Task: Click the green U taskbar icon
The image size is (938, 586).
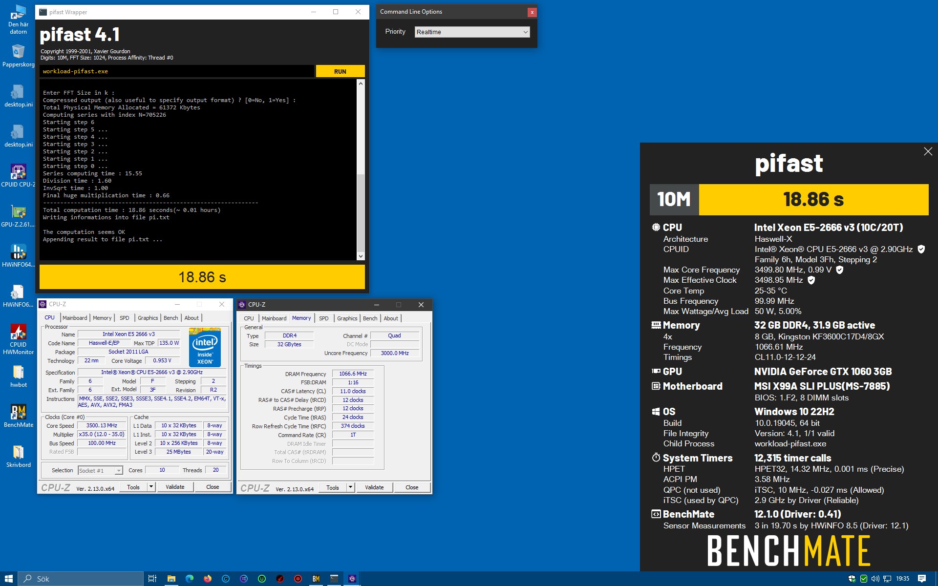Action: coord(262,579)
